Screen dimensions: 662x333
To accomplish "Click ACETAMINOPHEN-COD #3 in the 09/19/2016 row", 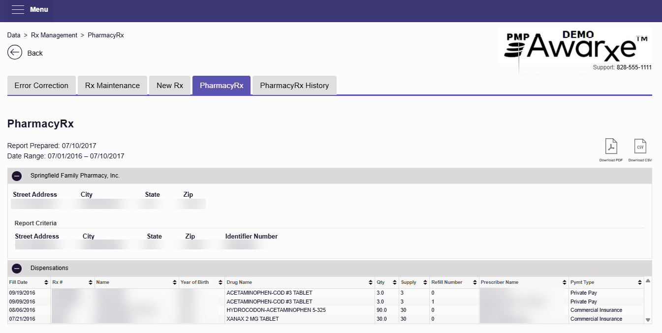I will 269,293.
